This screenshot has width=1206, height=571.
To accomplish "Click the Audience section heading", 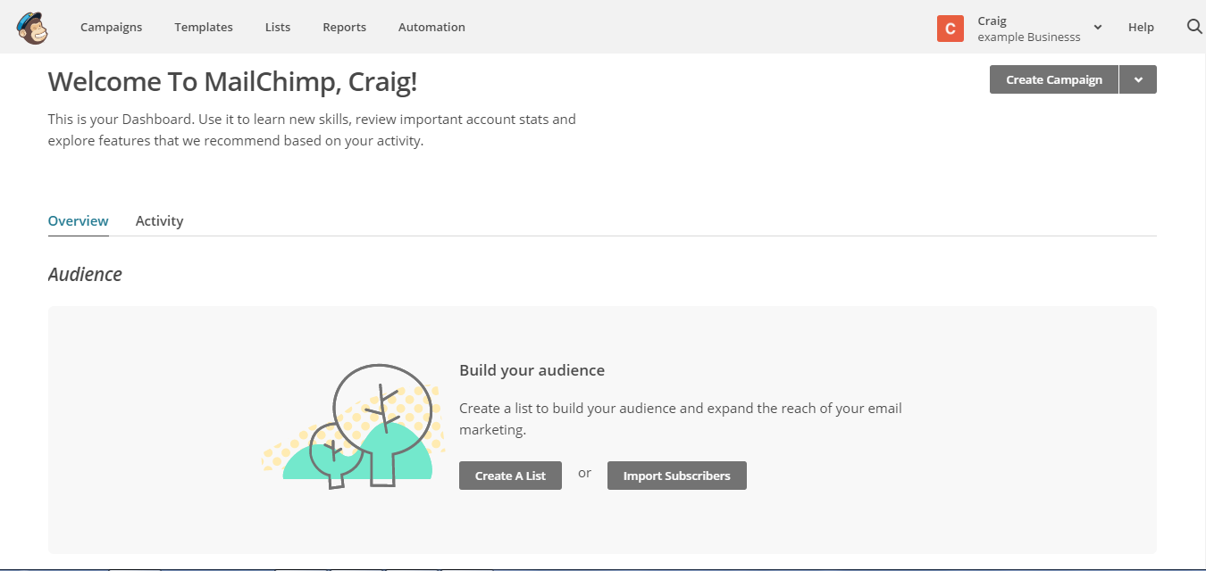I will click(85, 275).
